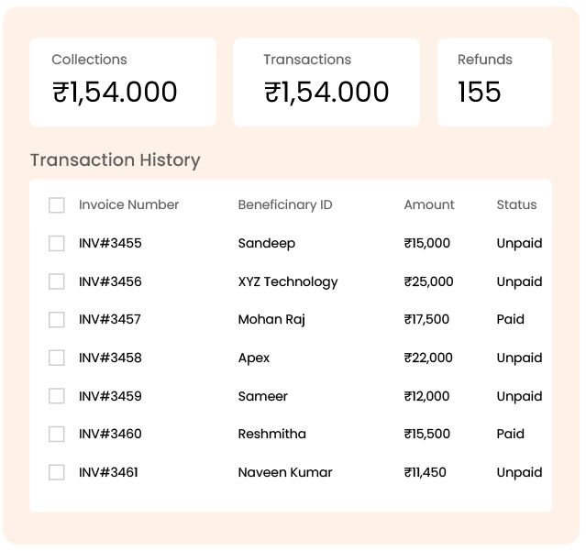Check the select-all checkbox in header row
Screen dimensions: 586x551
57,205
